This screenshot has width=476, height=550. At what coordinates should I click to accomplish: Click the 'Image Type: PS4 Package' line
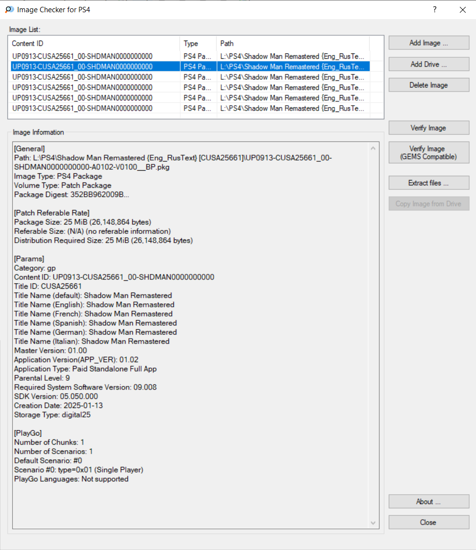tap(58, 176)
